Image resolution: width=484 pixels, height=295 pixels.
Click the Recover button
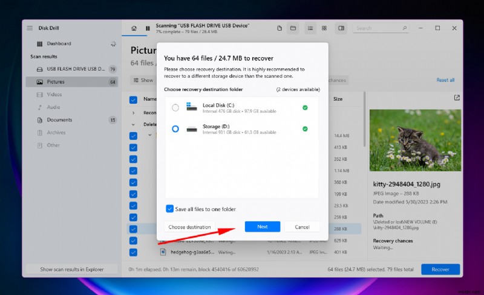pos(440,270)
